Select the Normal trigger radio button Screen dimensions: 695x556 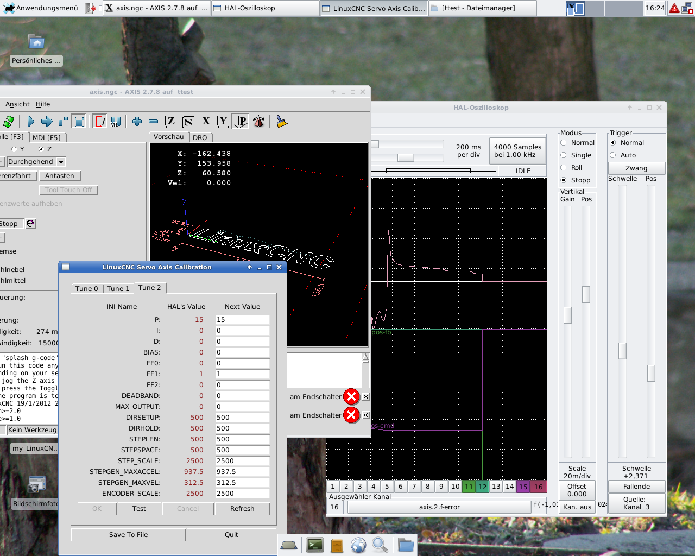pos(613,143)
